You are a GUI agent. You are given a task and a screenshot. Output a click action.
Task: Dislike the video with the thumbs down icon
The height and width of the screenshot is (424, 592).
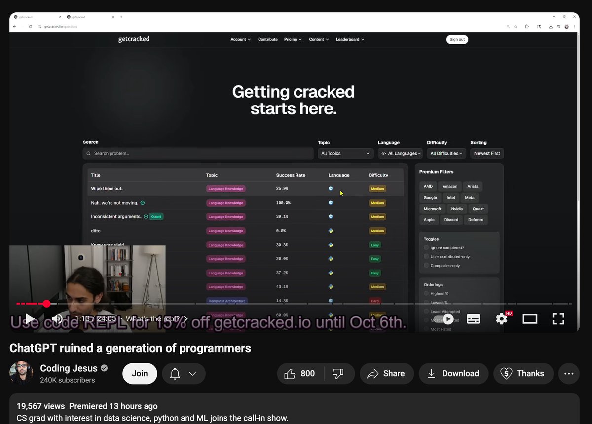click(339, 373)
